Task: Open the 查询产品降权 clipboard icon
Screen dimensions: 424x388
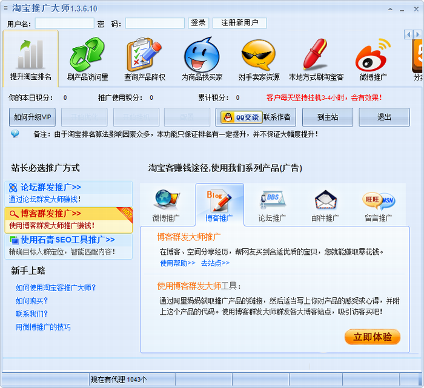Action: [x=144, y=54]
